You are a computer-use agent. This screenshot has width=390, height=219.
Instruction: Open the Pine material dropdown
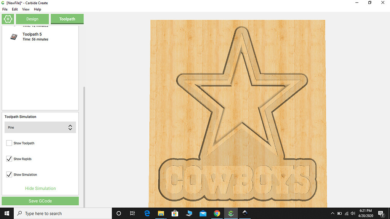(40, 128)
